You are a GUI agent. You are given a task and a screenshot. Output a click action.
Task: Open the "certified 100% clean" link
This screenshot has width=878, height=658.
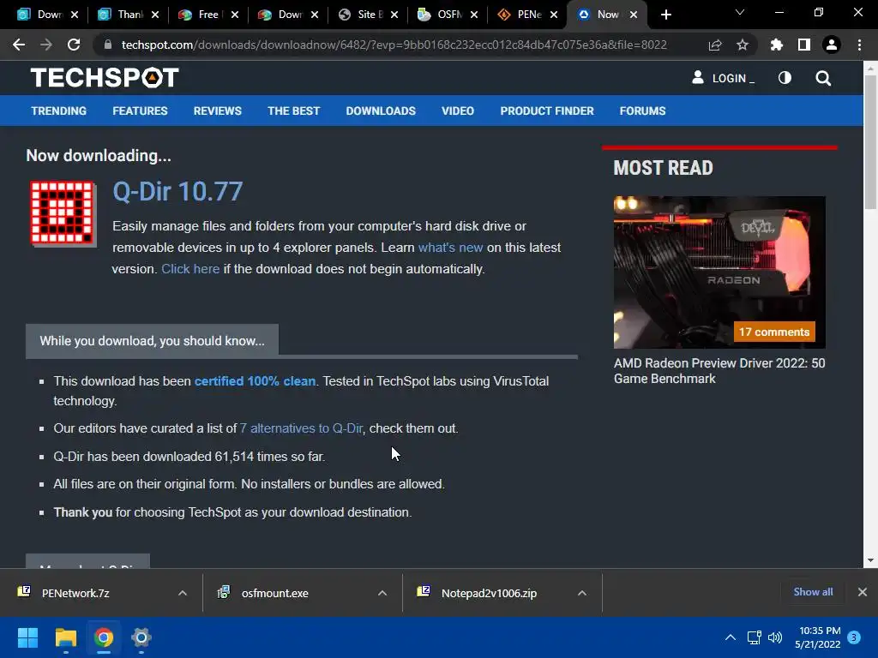[x=255, y=381]
